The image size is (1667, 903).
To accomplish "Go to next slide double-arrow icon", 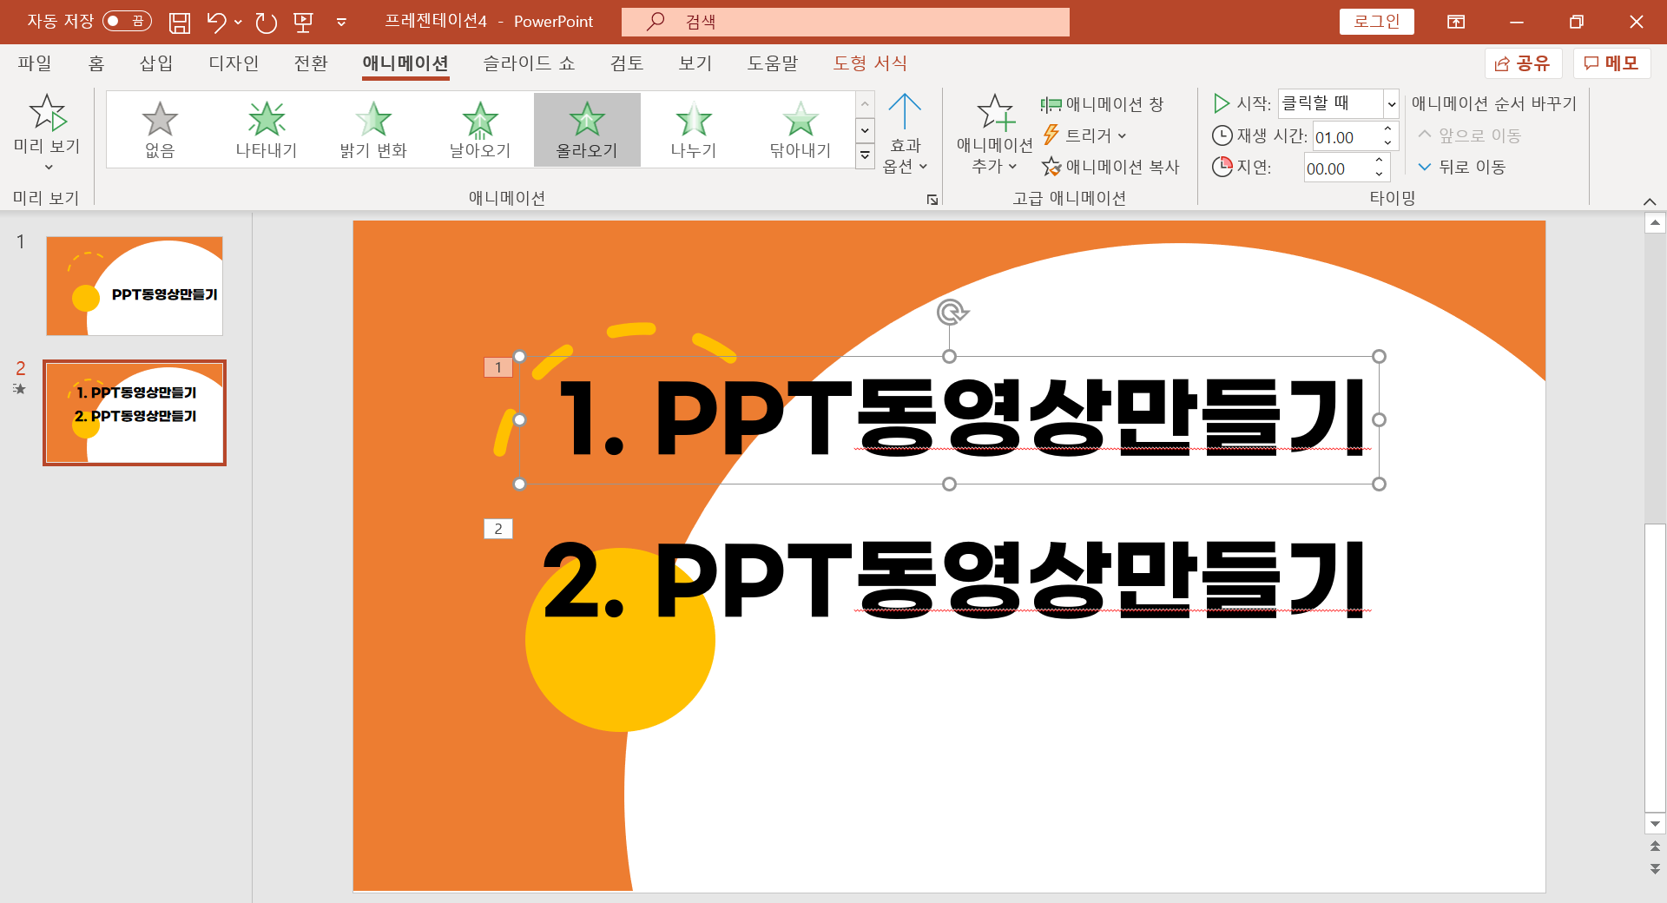I will click(x=1655, y=868).
